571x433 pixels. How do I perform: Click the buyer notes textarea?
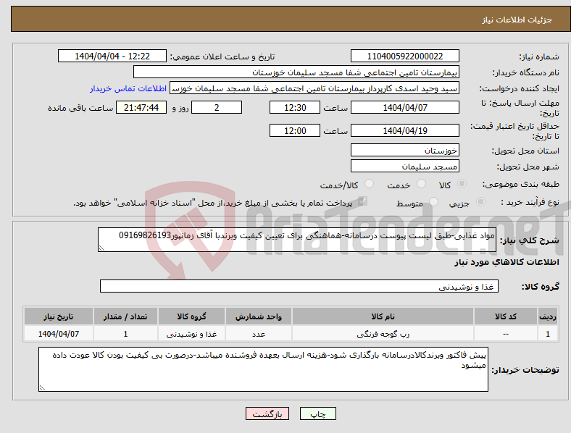pos(263,369)
